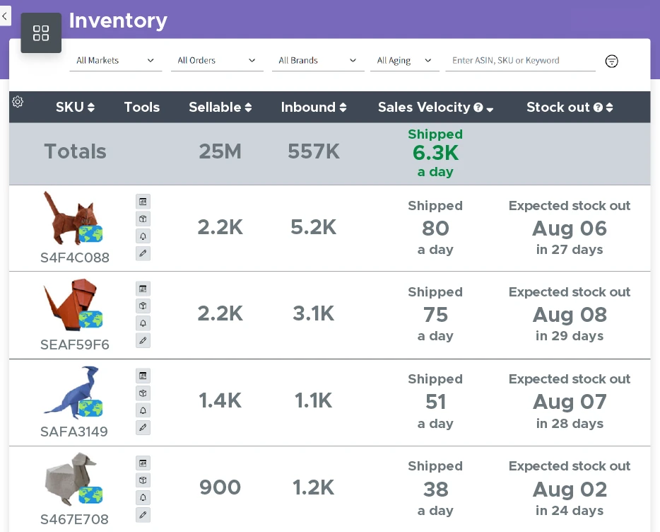Sort by Stock out header arrows
This screenshot has width=660, height=532.
pos(609,108)
